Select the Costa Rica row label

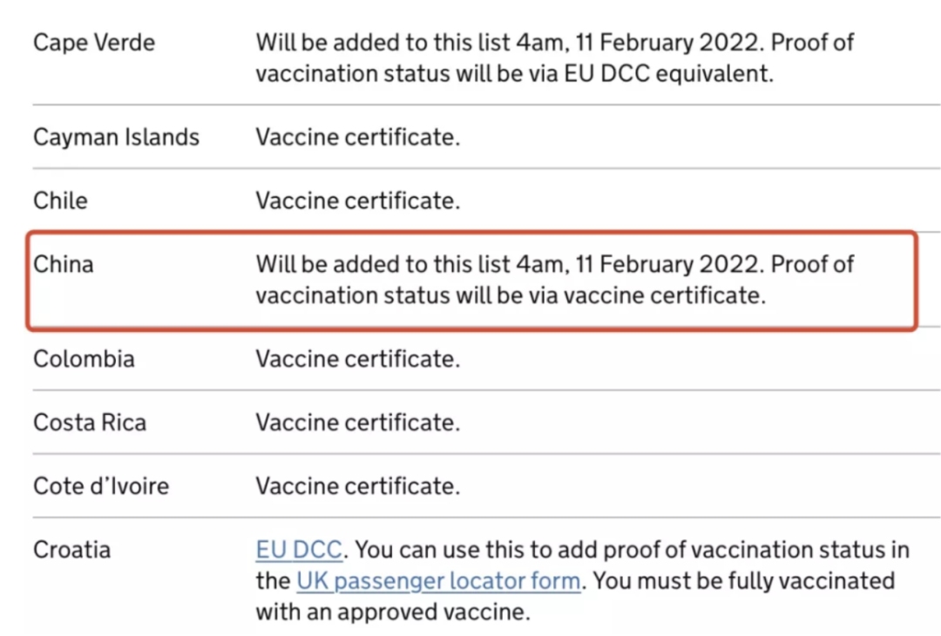90,423
